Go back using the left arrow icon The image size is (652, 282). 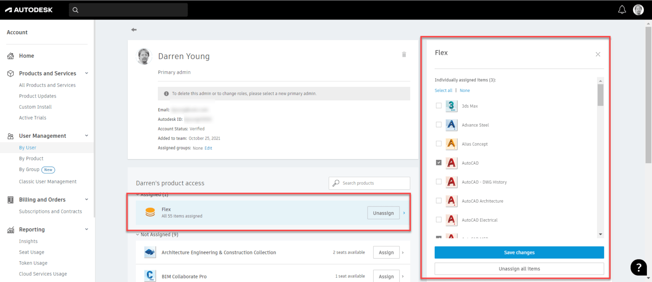[134, 30]
